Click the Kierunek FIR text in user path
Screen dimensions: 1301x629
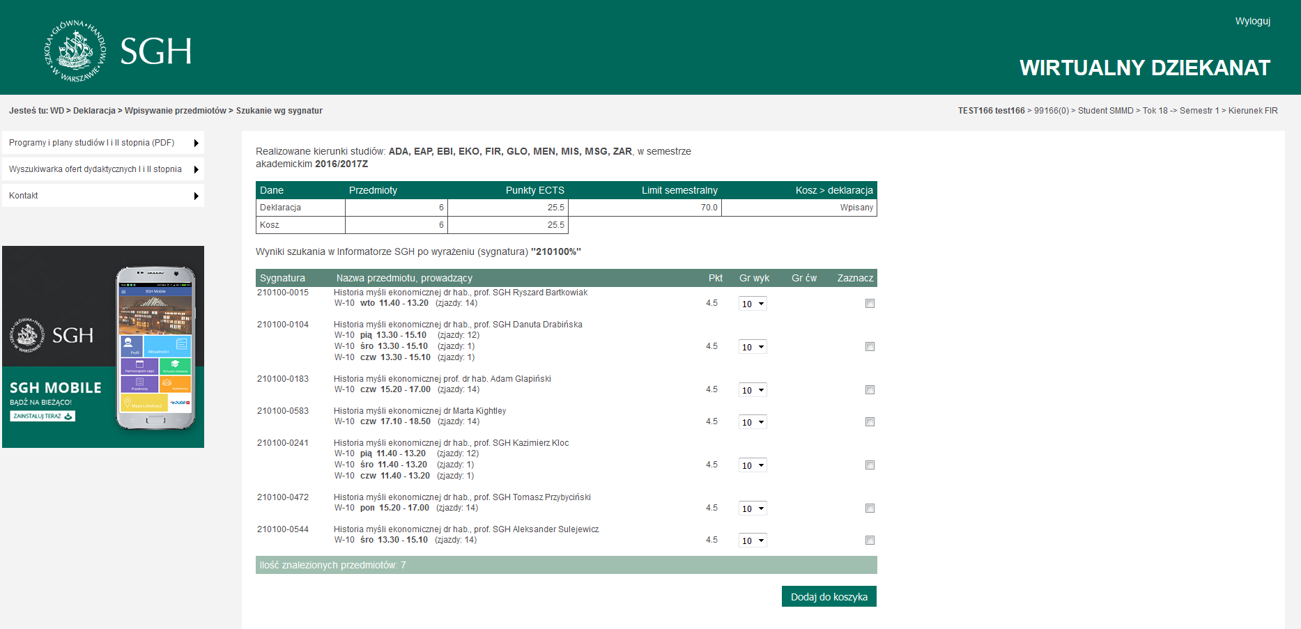coord(1253,111)
